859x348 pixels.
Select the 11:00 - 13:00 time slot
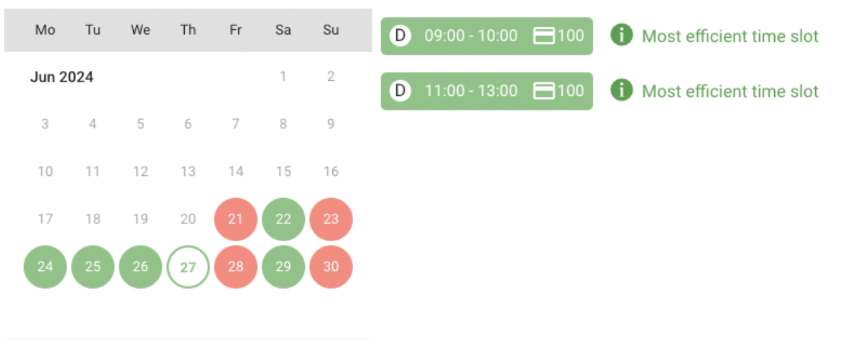click(487, 91)
